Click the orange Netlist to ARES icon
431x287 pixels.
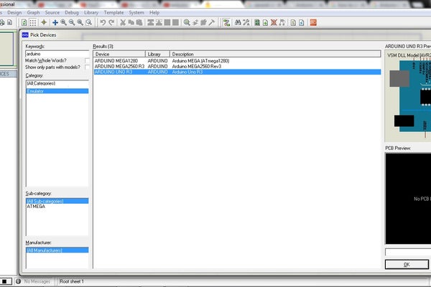point(313,22)
